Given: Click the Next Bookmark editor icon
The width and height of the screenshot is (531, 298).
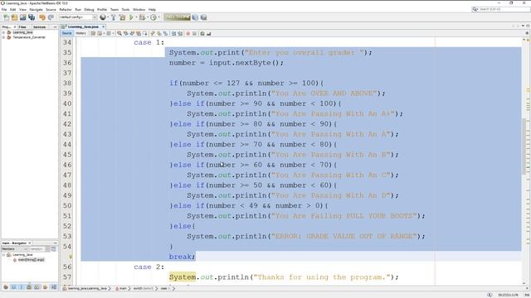Looking at the screenshot, I should [158, 33].
